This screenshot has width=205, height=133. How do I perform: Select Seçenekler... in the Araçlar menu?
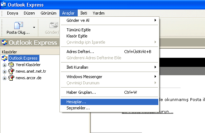pos(109,108)
